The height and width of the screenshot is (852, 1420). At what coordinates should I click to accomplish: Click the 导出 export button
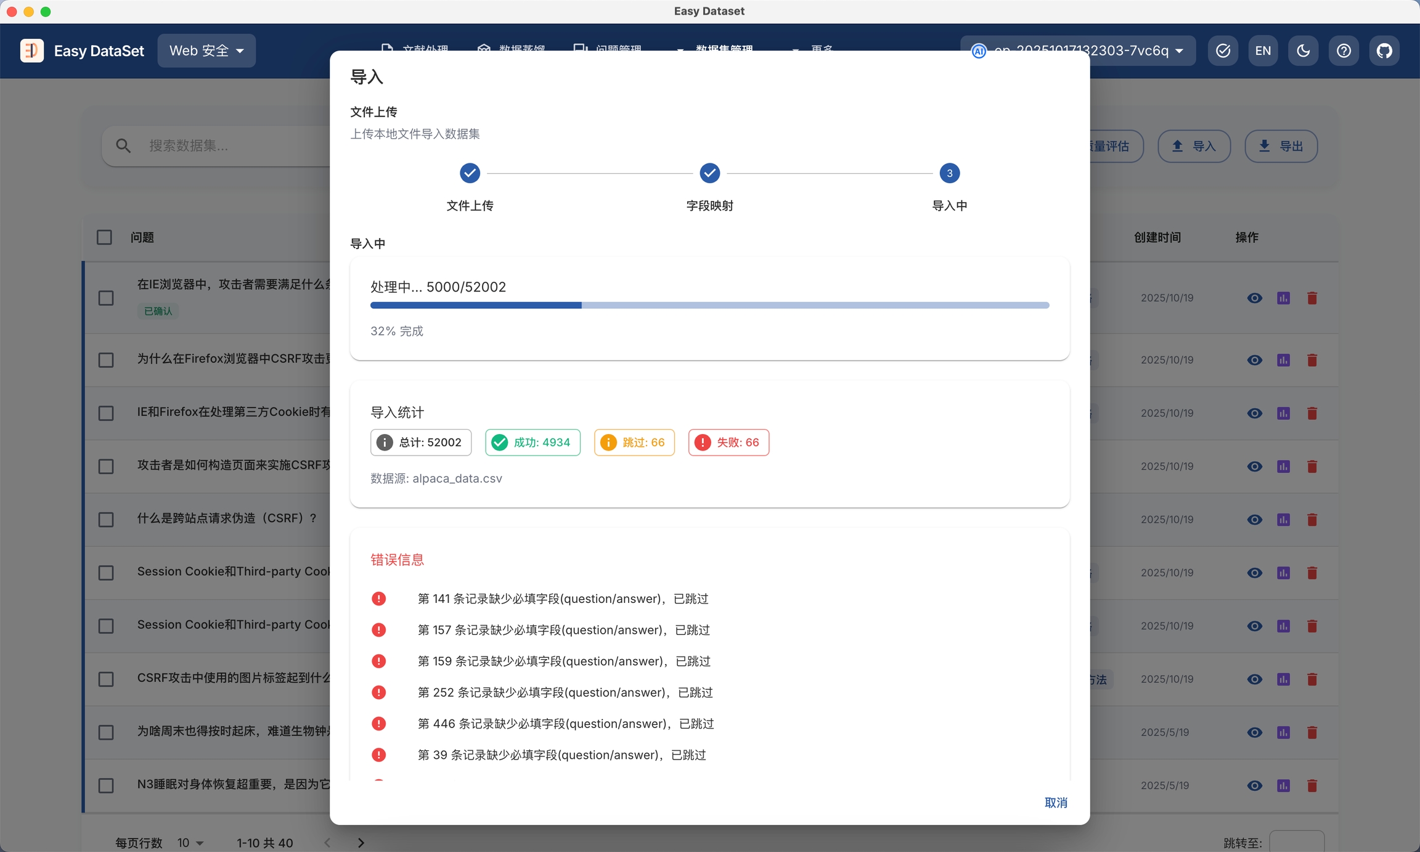coord(1281,146)
